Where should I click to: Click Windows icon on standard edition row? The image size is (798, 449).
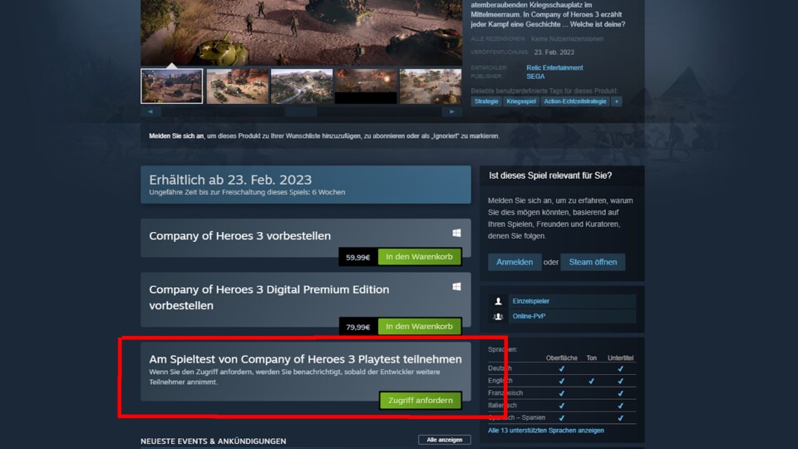pos(456,233)
